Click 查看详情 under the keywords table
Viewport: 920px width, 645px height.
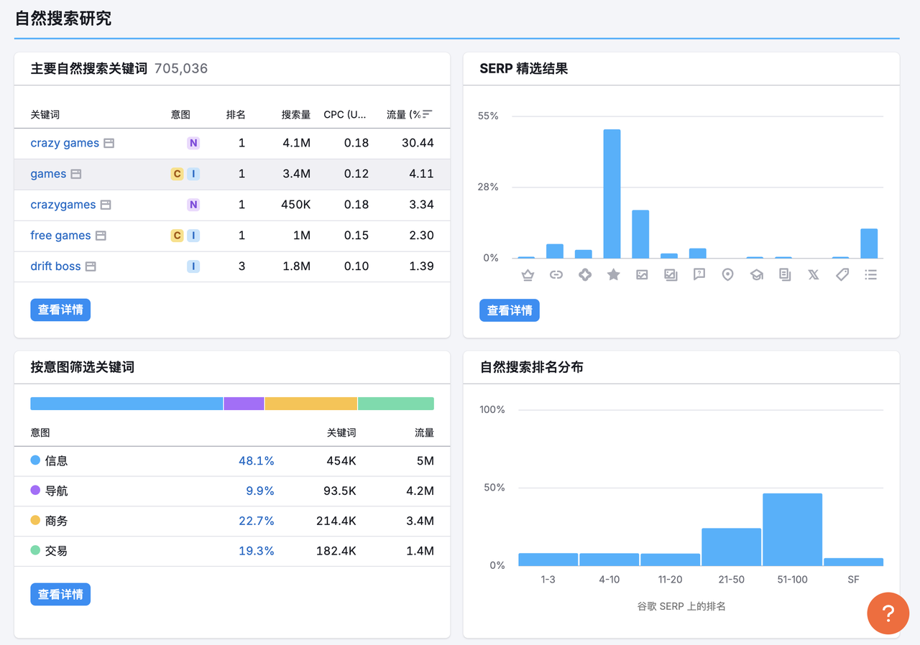(x=60, y=310)
